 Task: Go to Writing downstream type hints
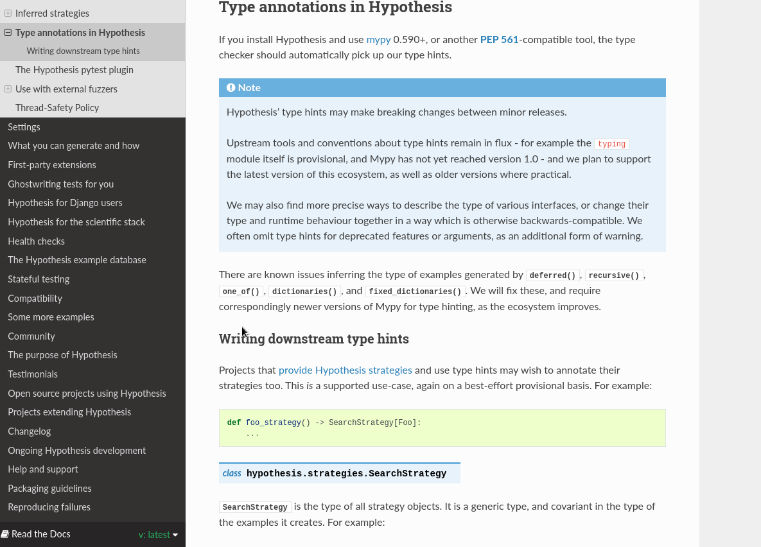tap(83, 51)
